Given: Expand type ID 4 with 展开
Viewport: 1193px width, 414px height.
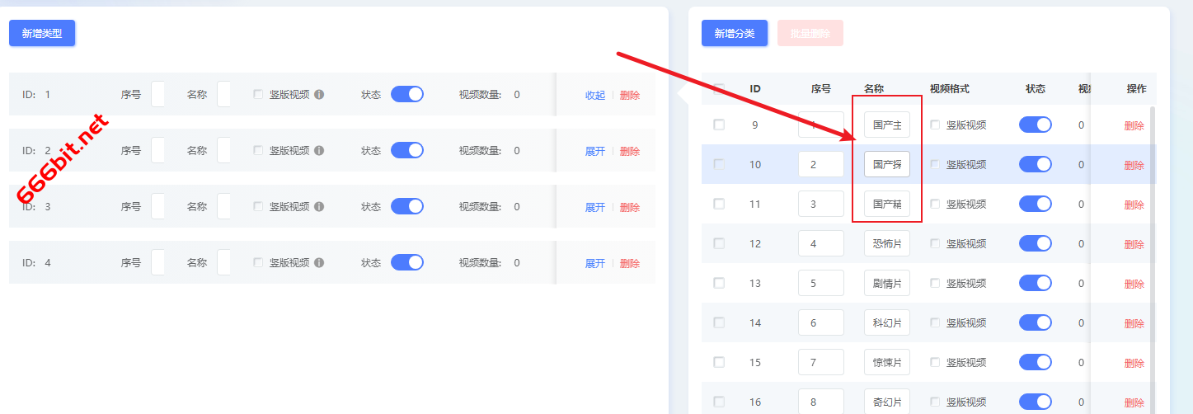Looking at the screenshot, I should pyautogui.click(x=595, y=263).
